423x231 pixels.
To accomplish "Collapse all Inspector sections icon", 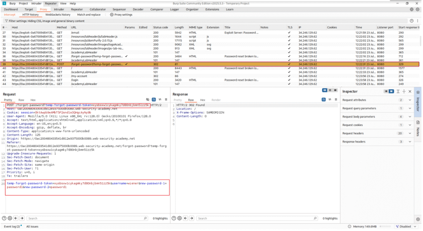I will [404, 91].
